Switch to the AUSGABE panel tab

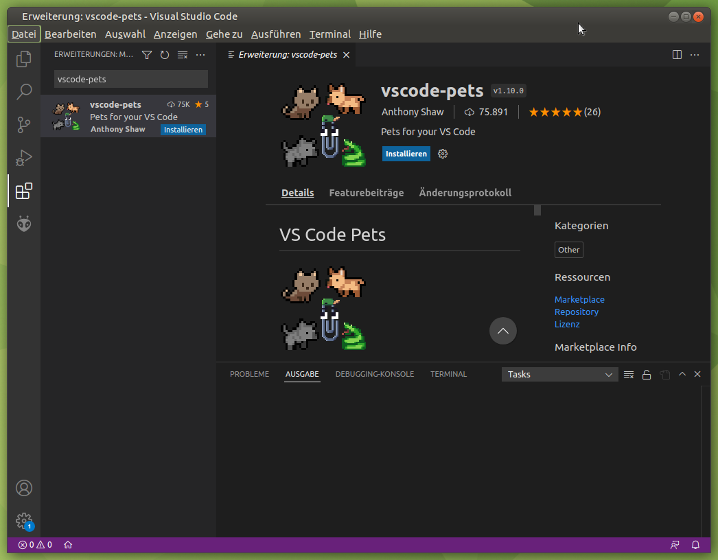pyautogui.click(x=302, y=374)
